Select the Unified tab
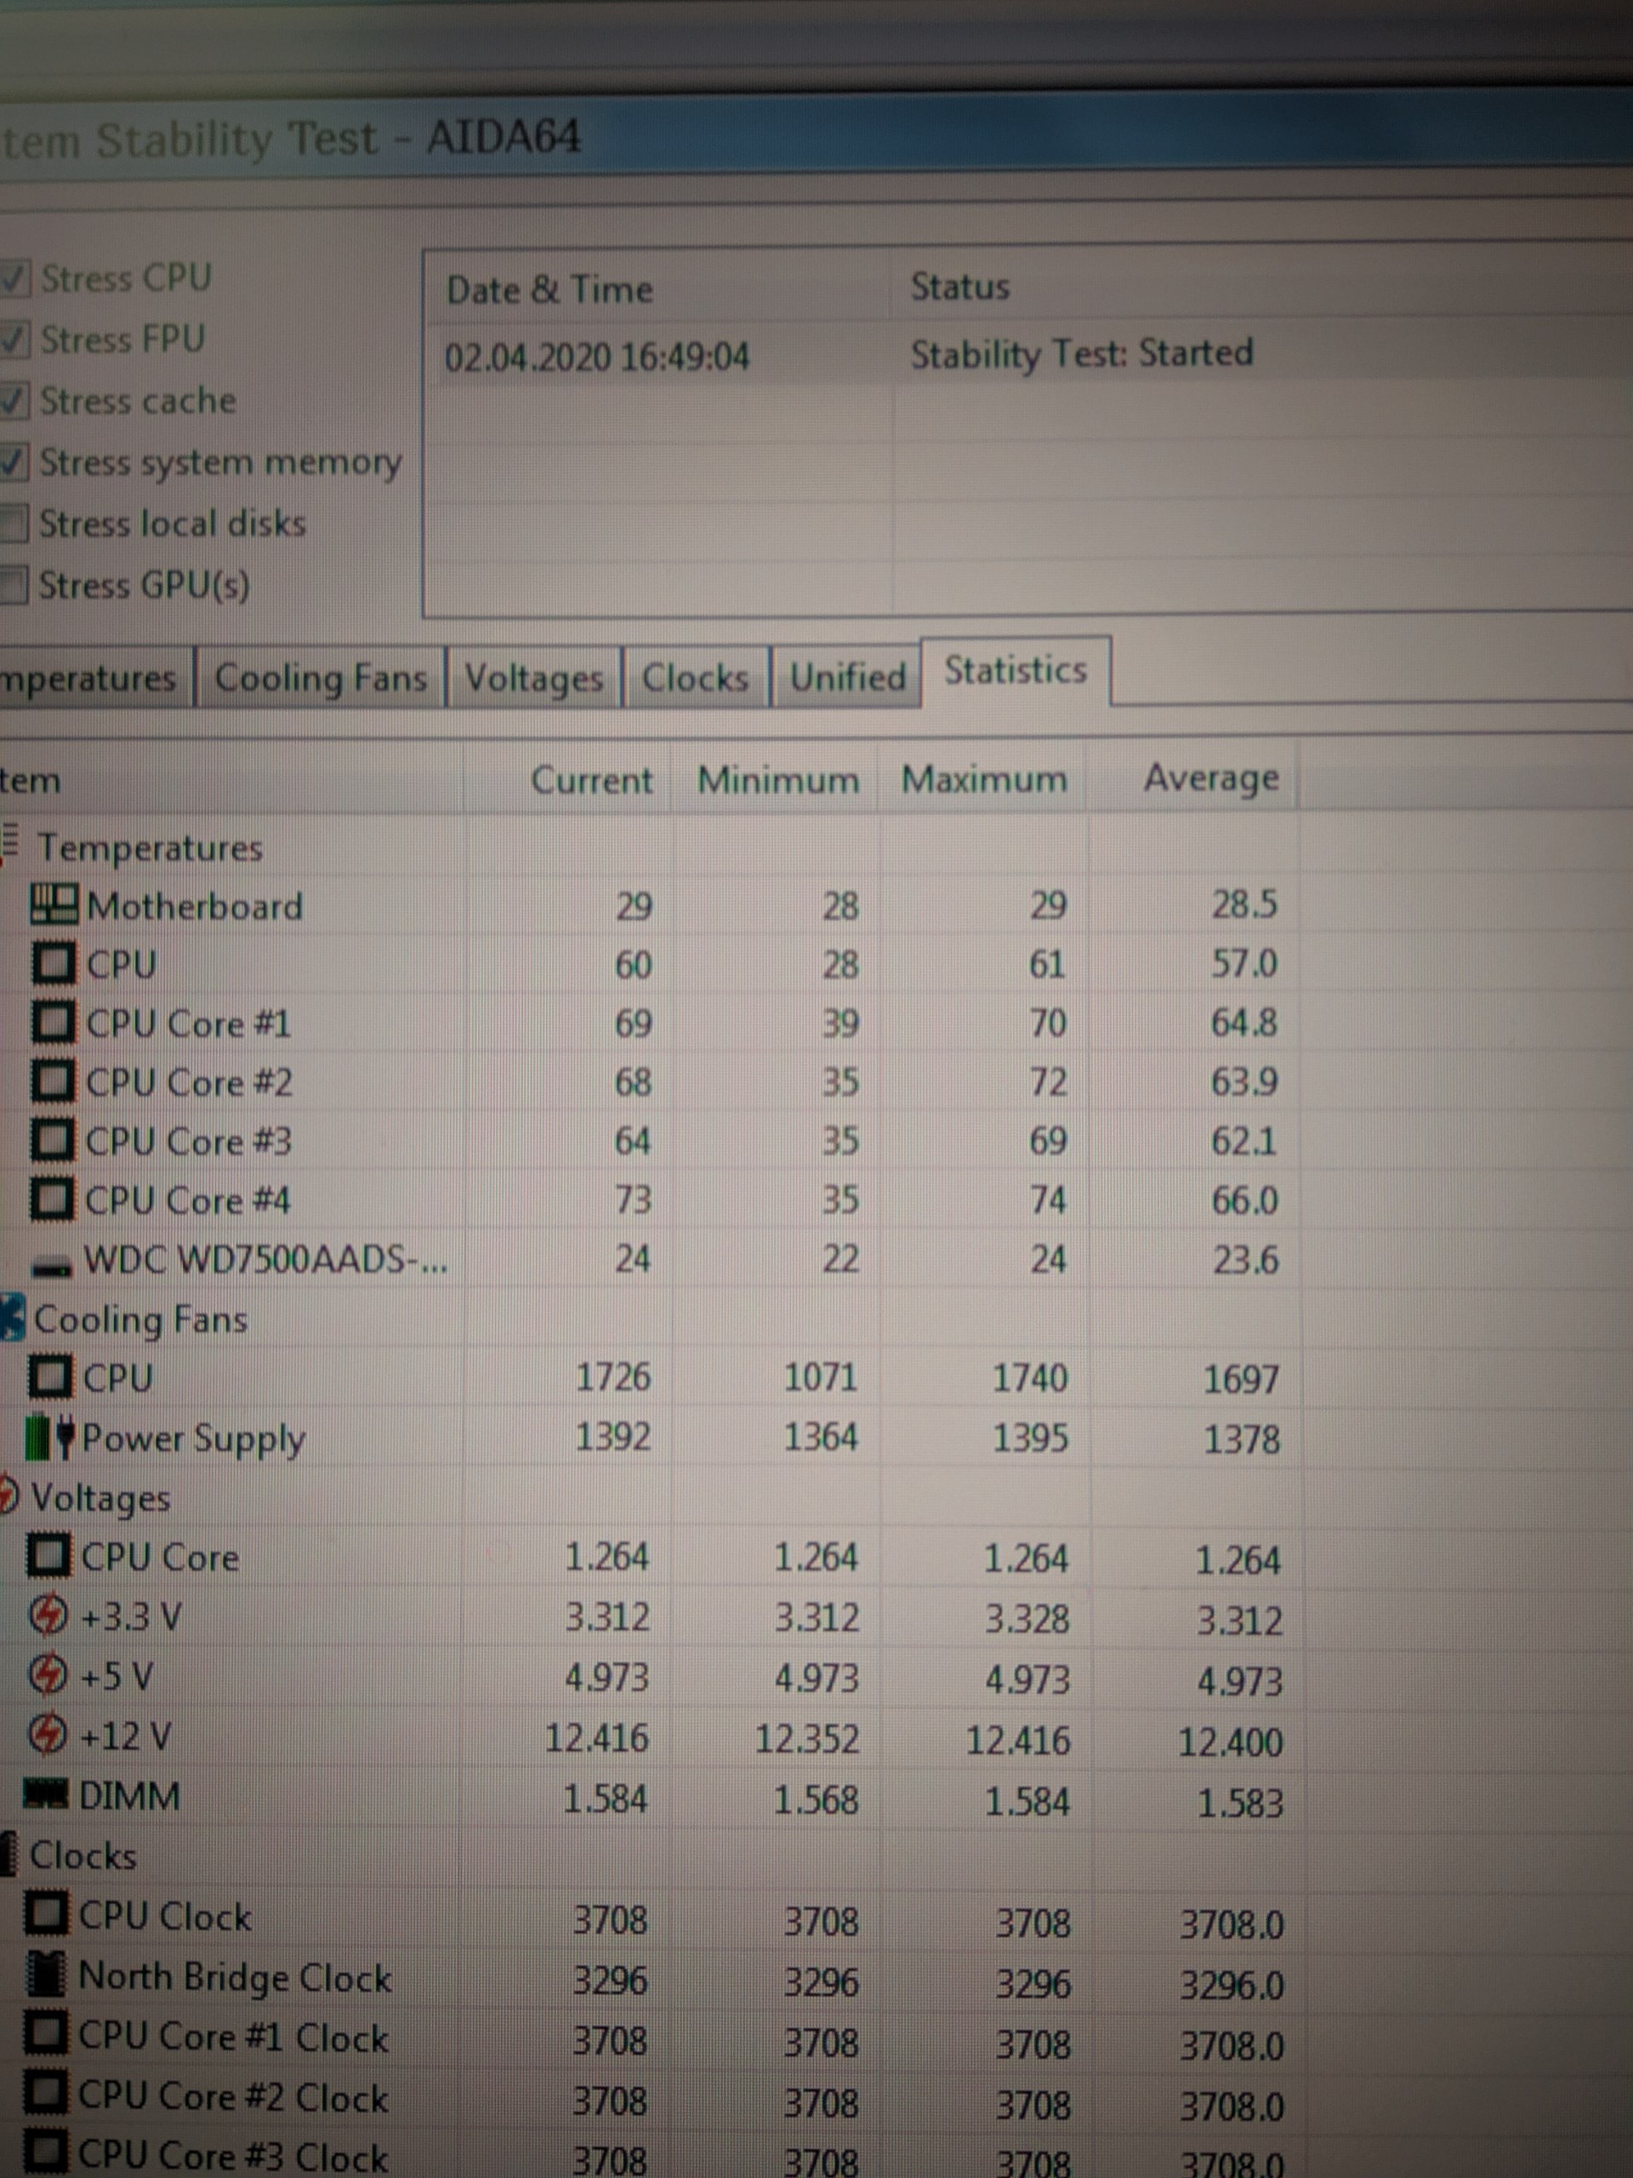This screenshot has height=2178, width=1633. pos(846,677)
